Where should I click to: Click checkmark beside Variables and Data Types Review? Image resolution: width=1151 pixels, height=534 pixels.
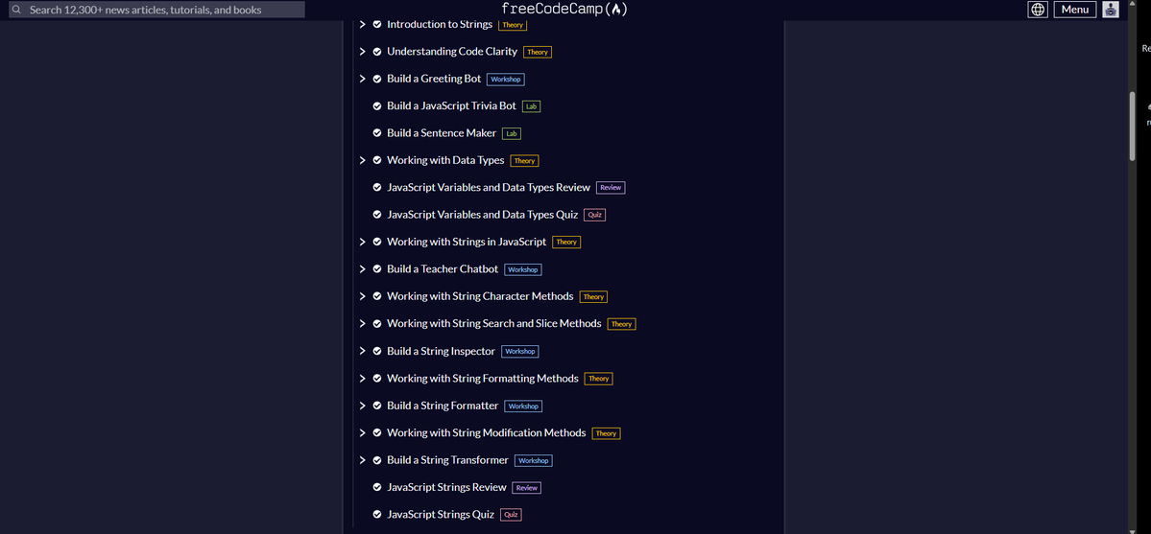377,187
